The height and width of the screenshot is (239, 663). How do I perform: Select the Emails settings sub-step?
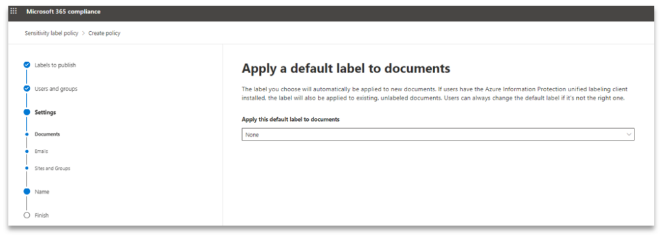pyautogui.click(x=41, y=151)
